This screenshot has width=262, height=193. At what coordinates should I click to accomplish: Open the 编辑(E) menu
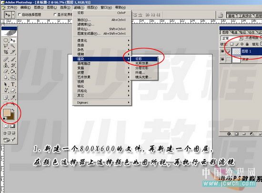(25, 8)
